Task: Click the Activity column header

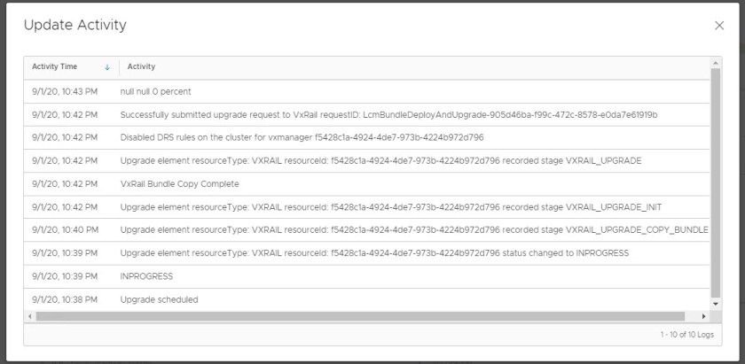Action: click(x=142, y=67)
